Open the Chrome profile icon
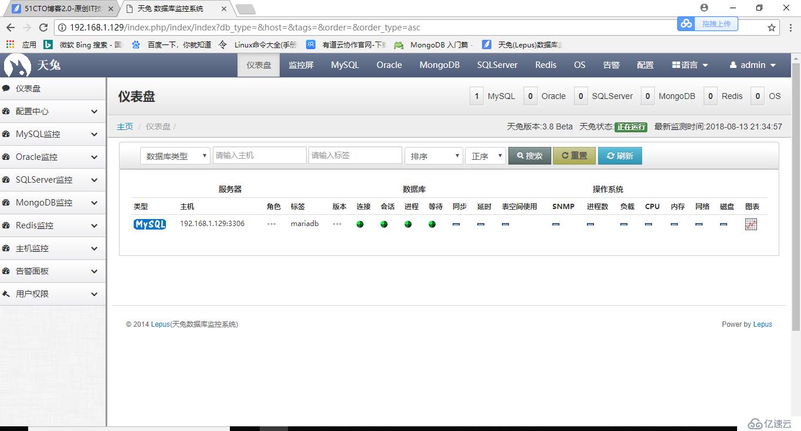The width and height of the screenshot is (801, 431). pos(704,8)
